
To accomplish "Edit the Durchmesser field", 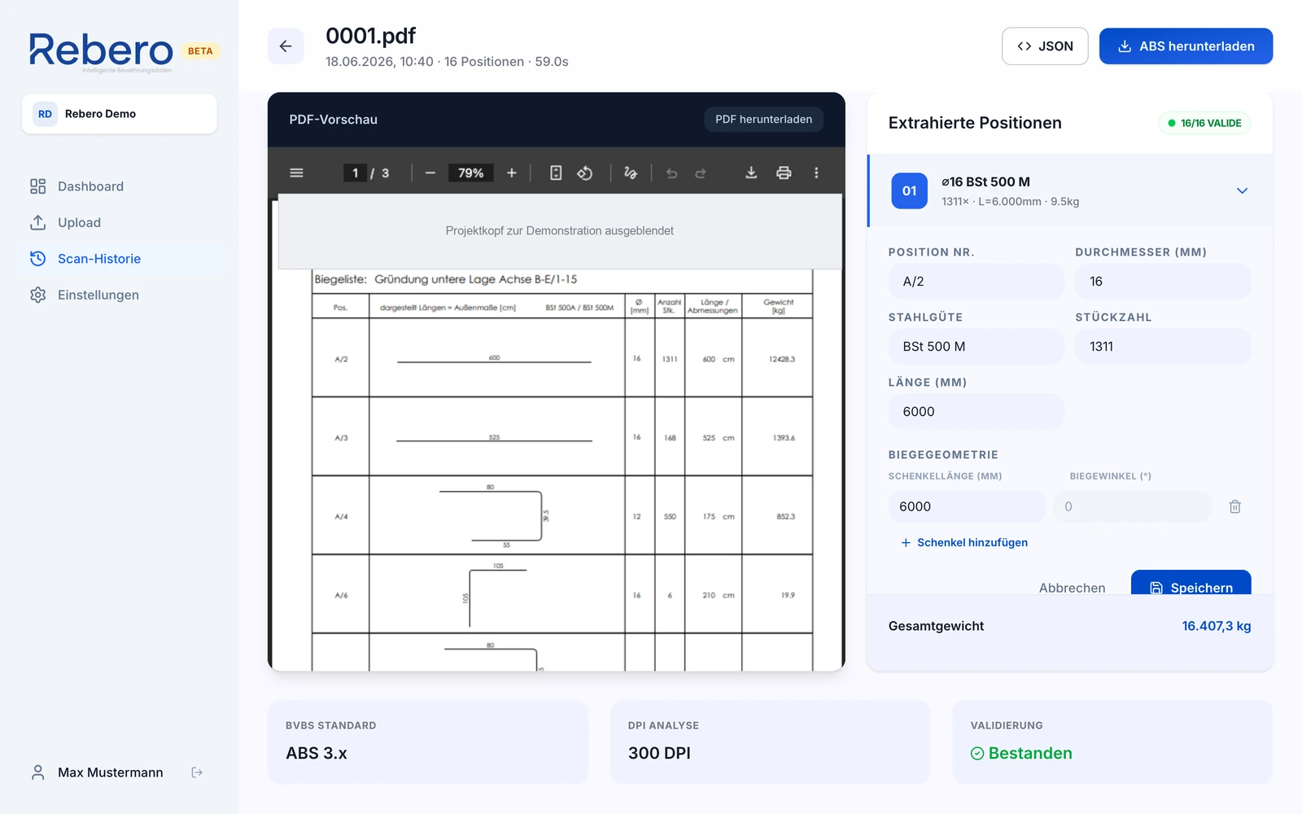I will (x=1163, y=282).
